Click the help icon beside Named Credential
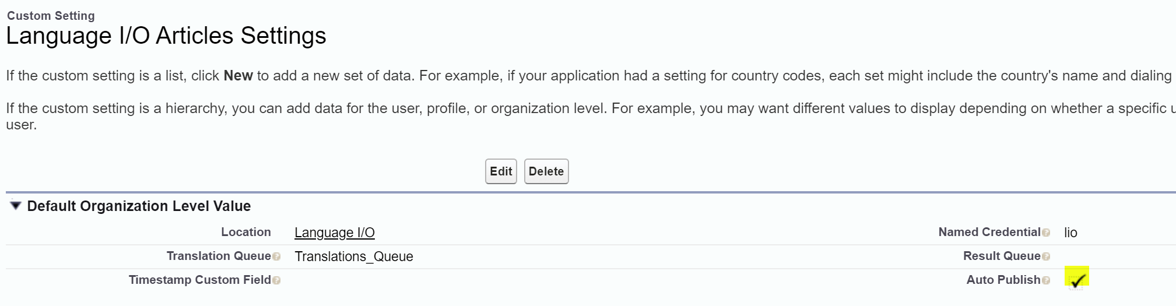 (1046, 233)
